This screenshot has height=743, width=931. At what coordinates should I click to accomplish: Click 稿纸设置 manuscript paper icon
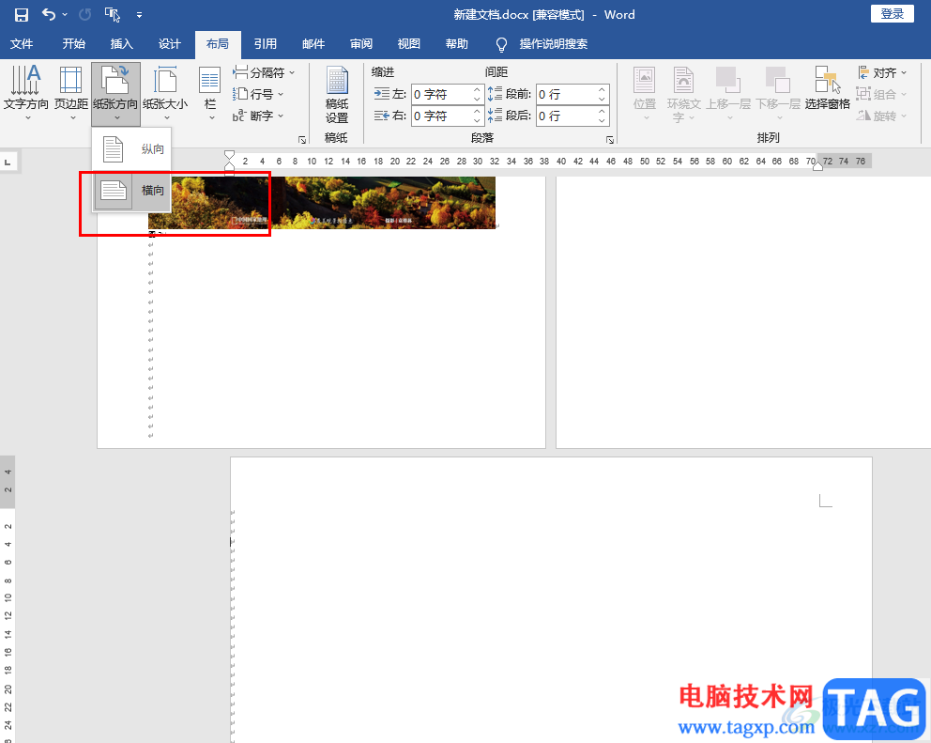(337, 94)
